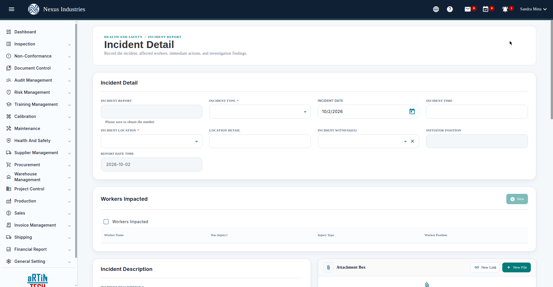Screen dimensions: 553x287
Task: Focus the Incident Time input field
Action: click(477, 112)
